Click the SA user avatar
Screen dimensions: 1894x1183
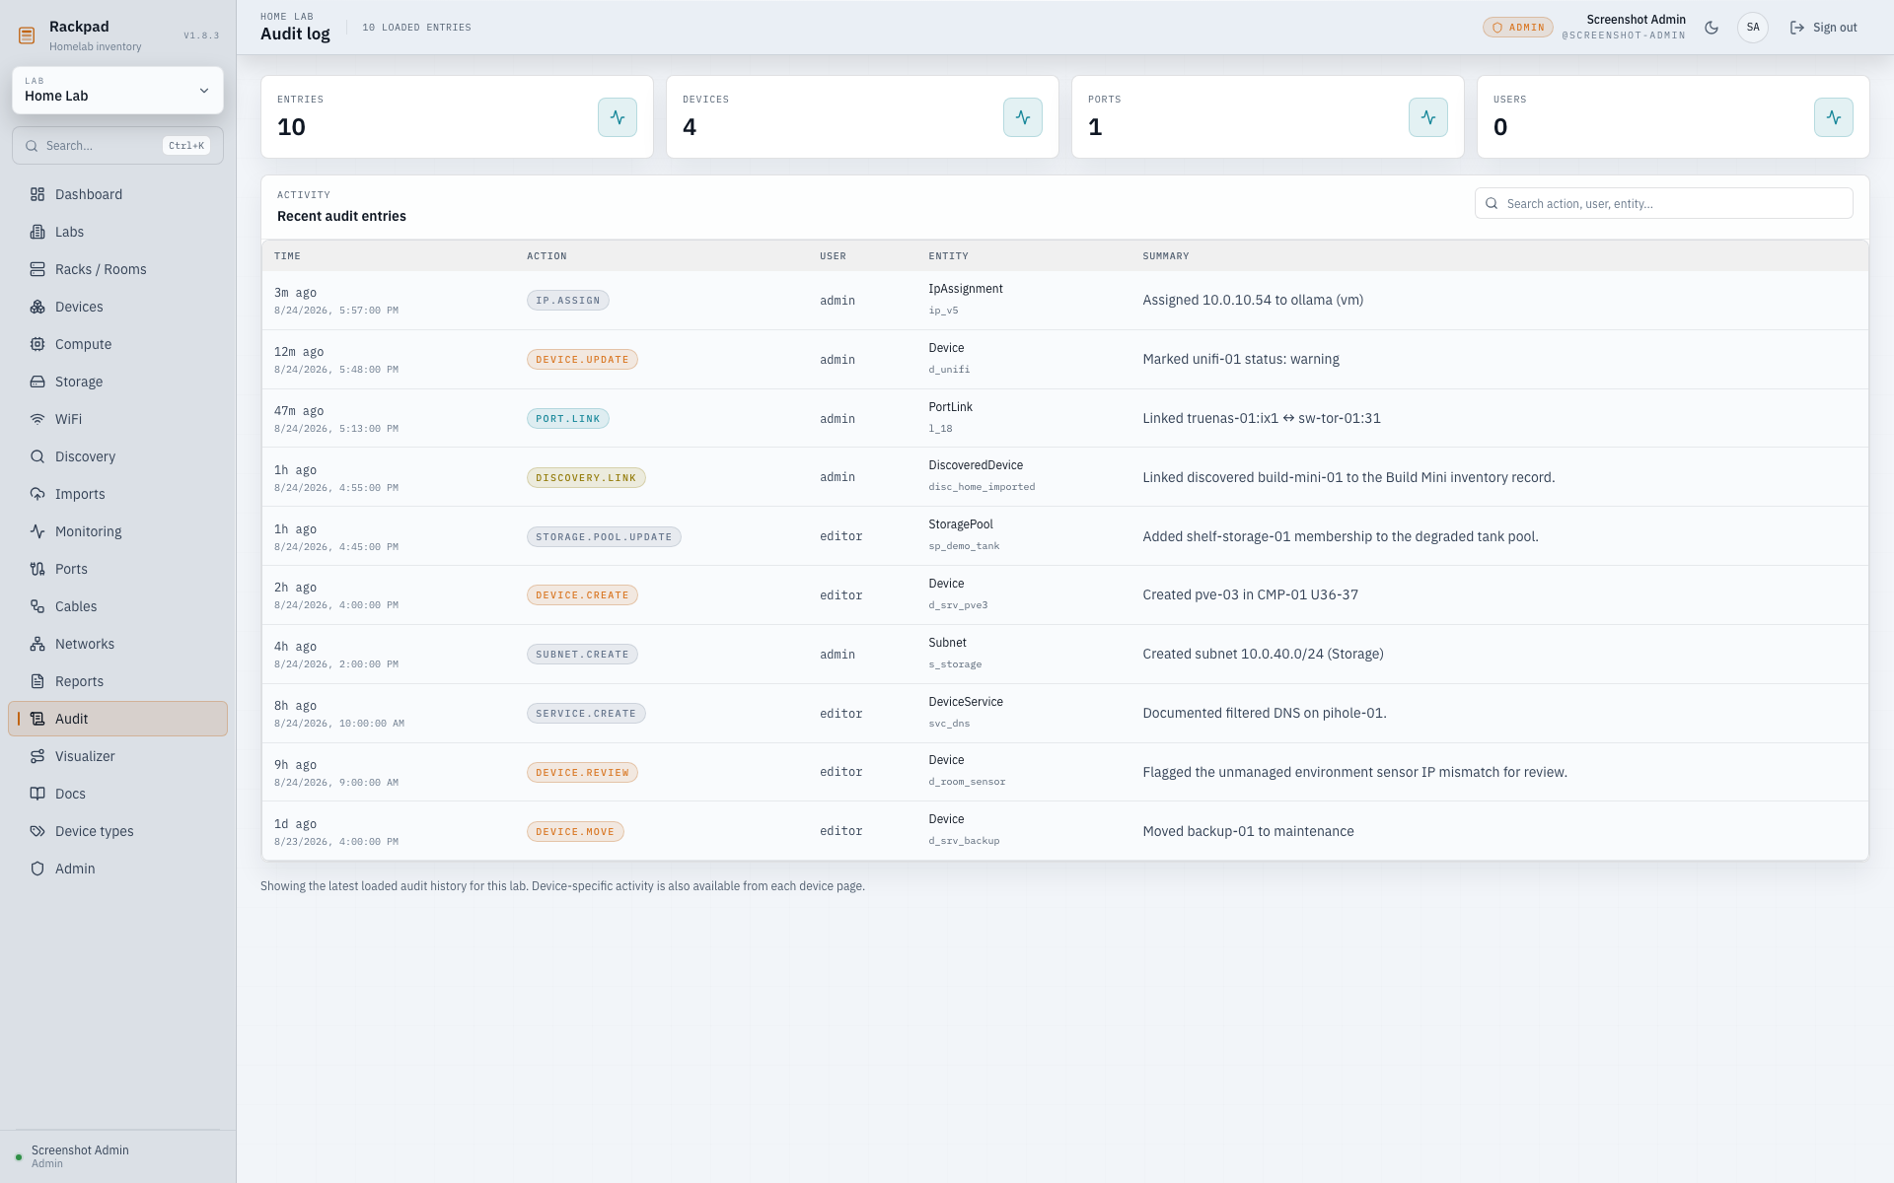[1753, 28]
